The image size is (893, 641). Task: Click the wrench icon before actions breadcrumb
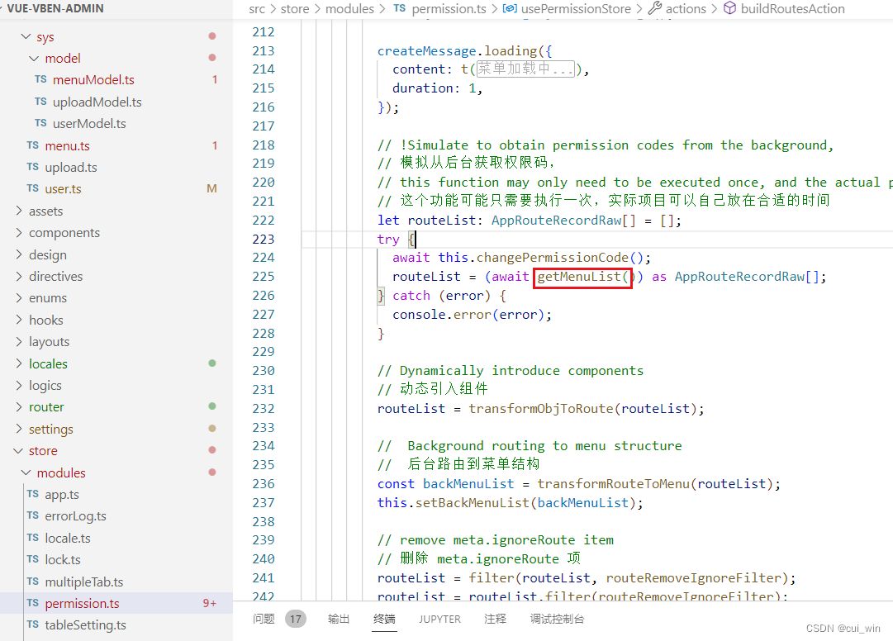point(655,8)
